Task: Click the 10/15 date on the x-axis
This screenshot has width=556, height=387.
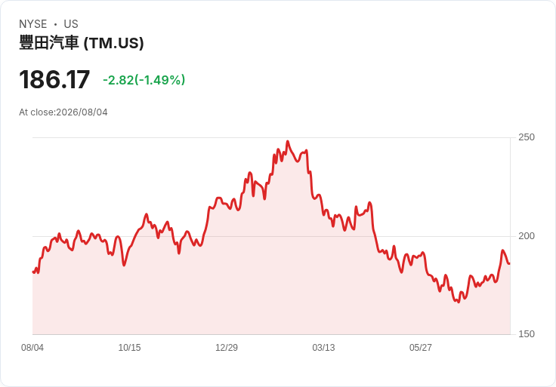Action: pos(129,348)
